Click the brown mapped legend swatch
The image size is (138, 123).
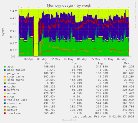pyautogui.click(x=5, y=107)
